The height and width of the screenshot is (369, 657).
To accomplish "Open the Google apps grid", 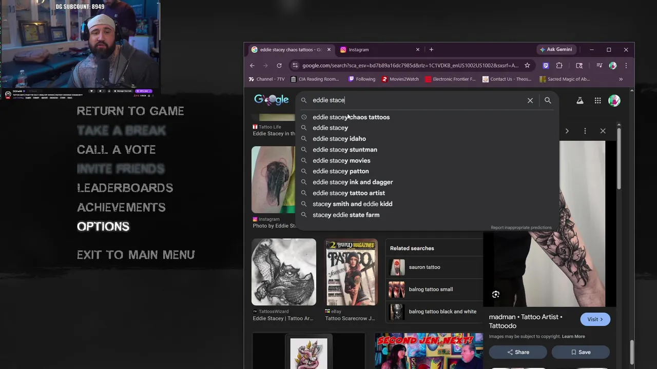I will pyautogui.click(x=598, y=100).
